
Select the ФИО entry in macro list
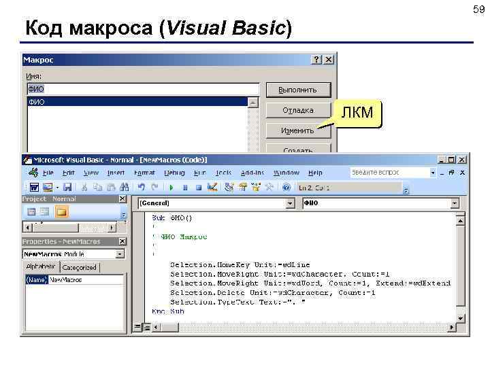point(137,102)
